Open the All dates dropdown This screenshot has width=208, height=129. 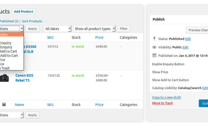58,29
